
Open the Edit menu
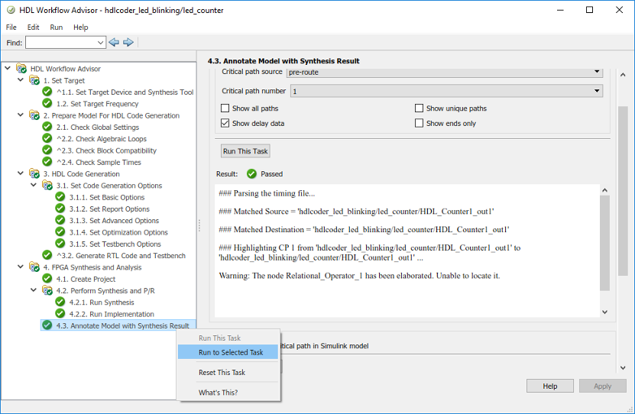click(33, 27)
